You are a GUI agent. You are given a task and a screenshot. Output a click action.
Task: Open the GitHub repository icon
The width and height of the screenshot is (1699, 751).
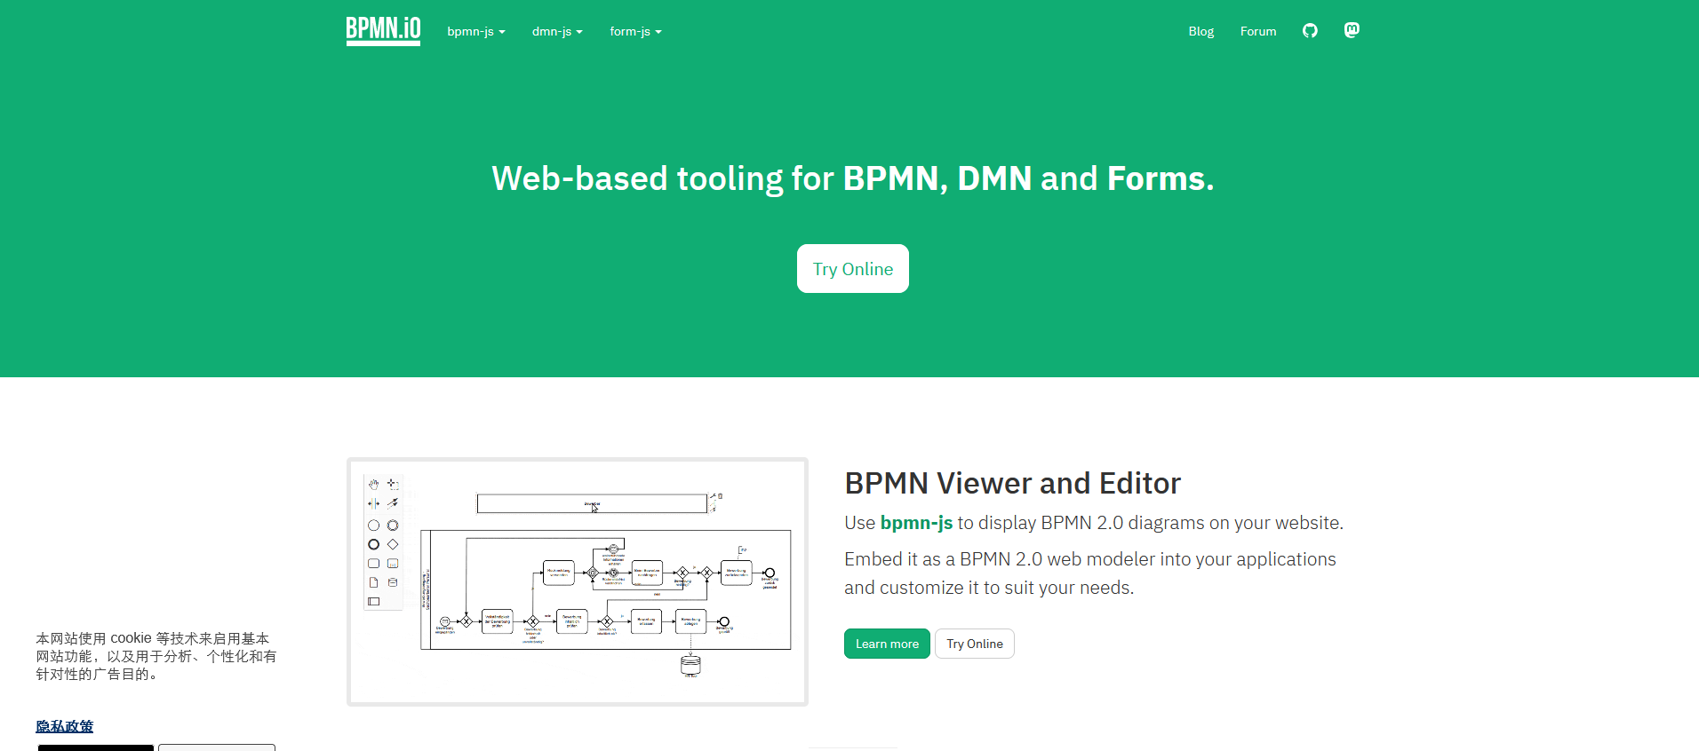tap(1310, 31)
